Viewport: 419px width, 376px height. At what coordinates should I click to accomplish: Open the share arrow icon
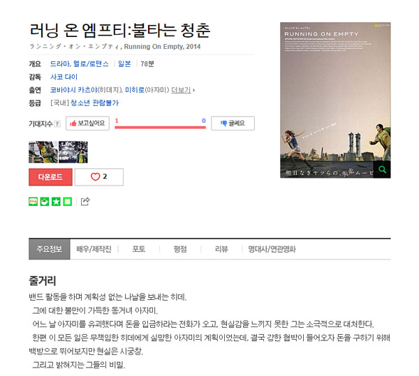tap(85, 201)
